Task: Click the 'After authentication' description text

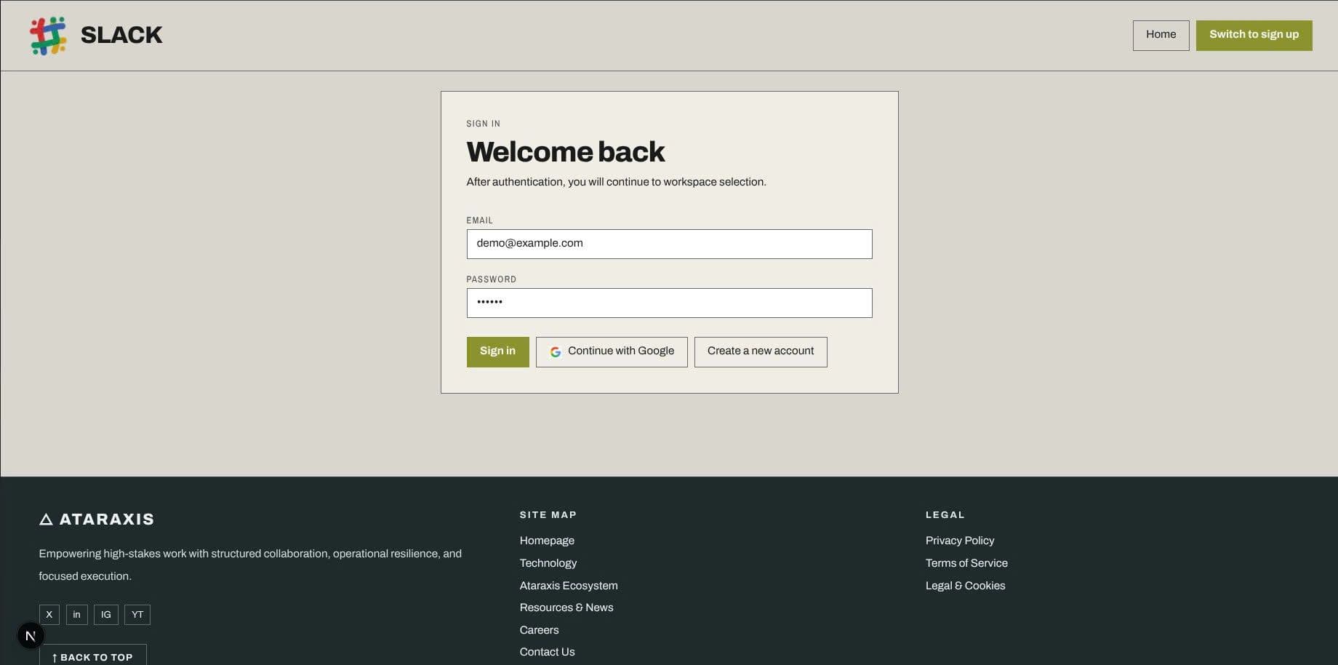Action: coord(617,182)
